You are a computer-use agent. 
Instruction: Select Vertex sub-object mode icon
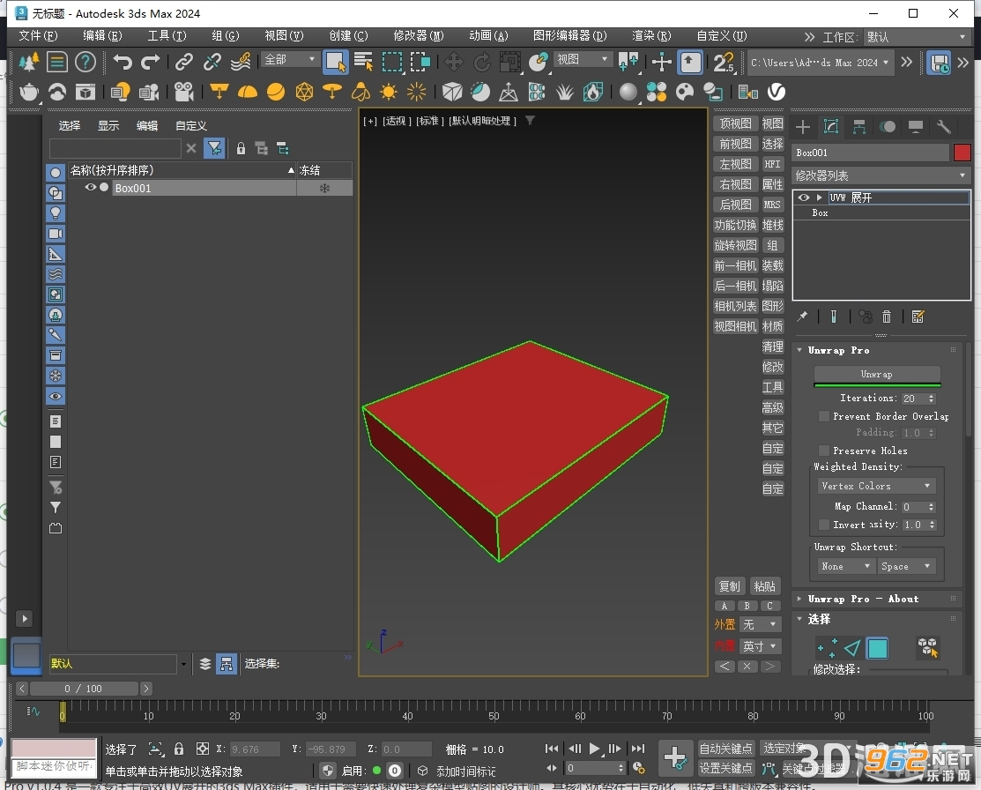(827, 648)
